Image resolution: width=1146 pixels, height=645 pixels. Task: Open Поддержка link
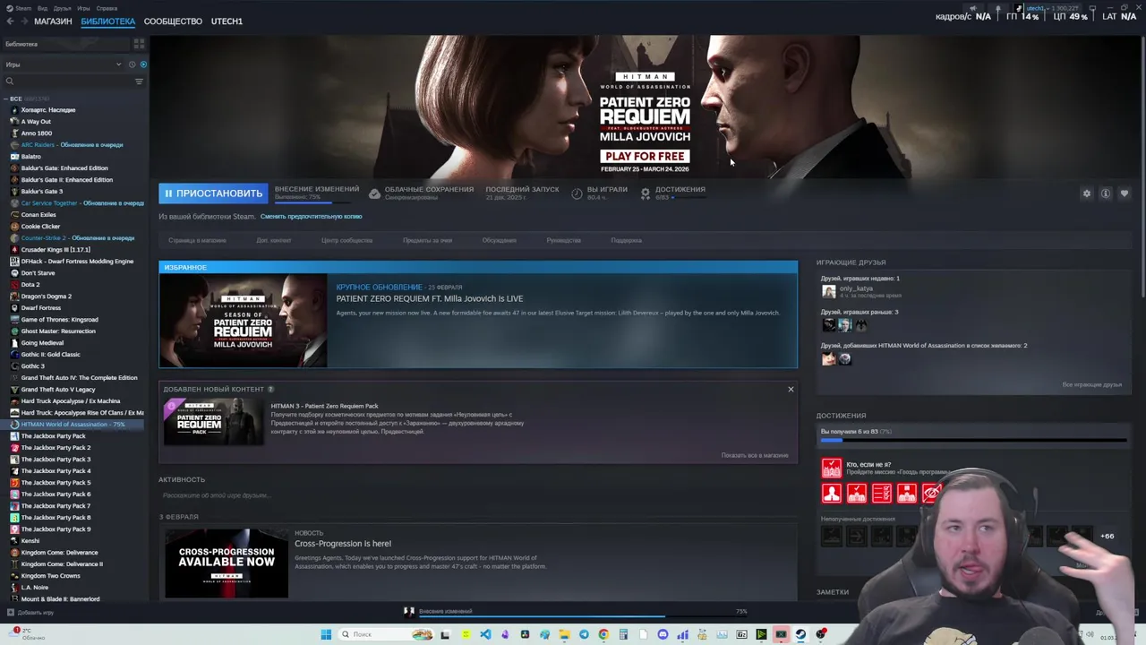[x=626, y=241]
